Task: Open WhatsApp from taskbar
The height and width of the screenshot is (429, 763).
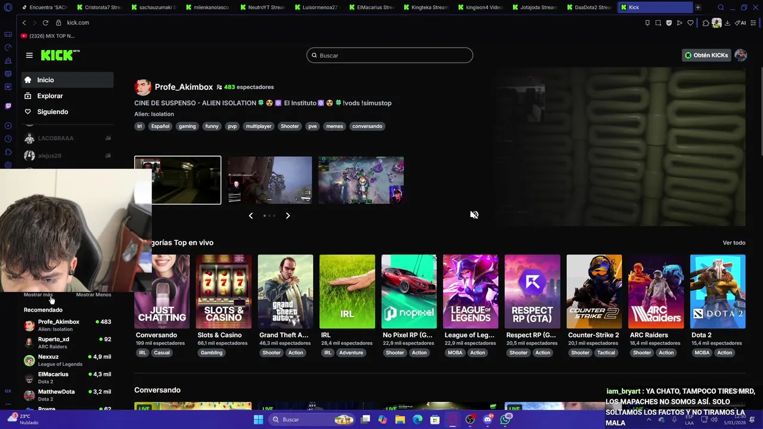Action: [505, 419]
